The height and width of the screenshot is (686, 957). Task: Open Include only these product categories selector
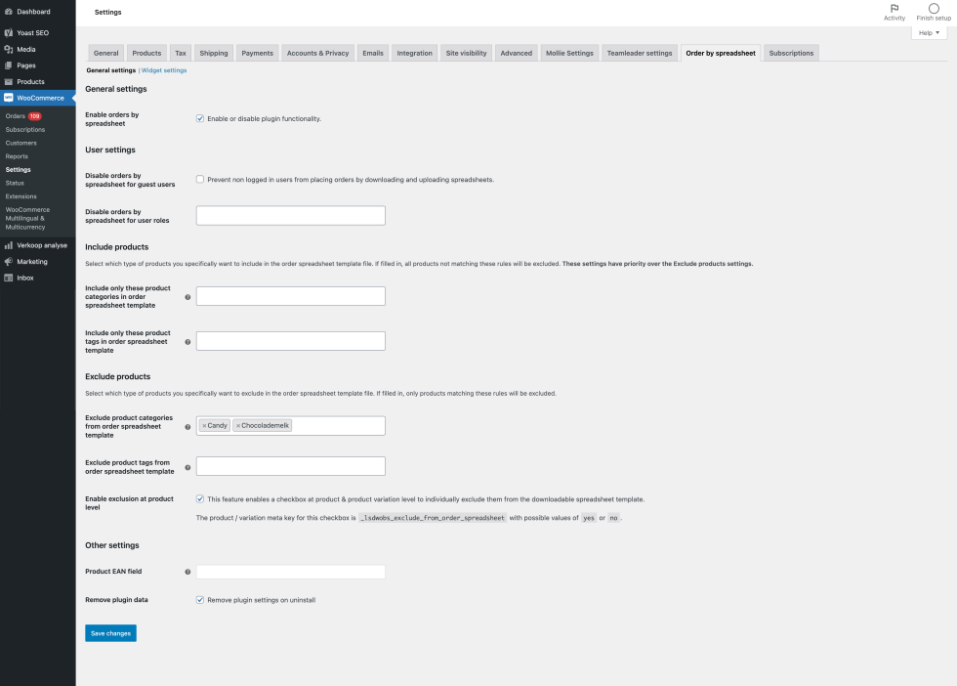[290, 296]
